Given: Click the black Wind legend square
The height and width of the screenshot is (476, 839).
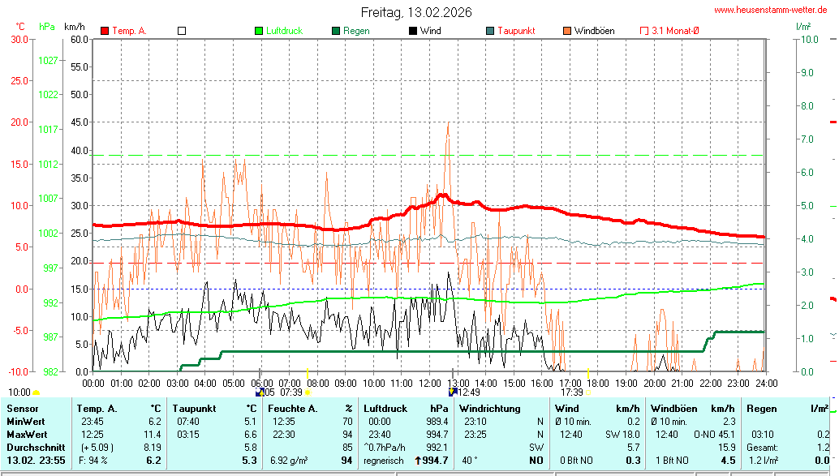Looking at the screenshot, I should coord(413,31).
